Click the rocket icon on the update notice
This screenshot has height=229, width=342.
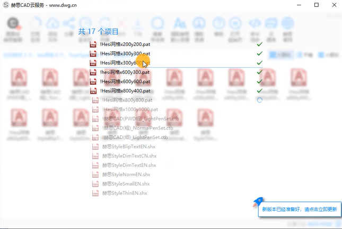[x=258, y=202]
